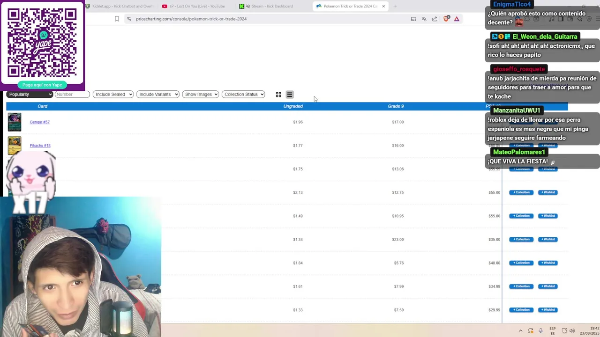Click the Number input field
The image size is (600, 337).
72,94
